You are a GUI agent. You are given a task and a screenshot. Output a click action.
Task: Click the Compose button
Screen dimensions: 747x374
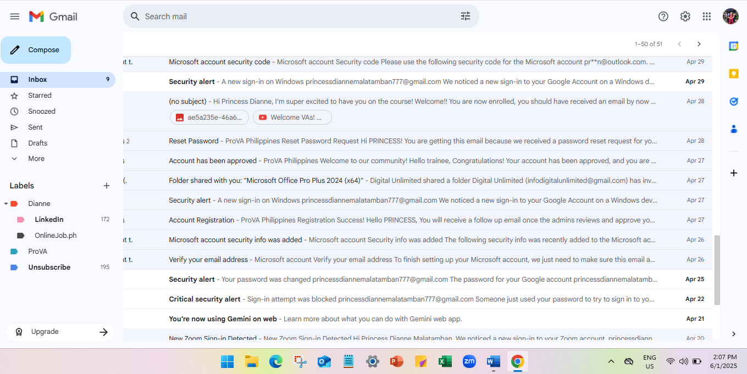tap(36, 50)
